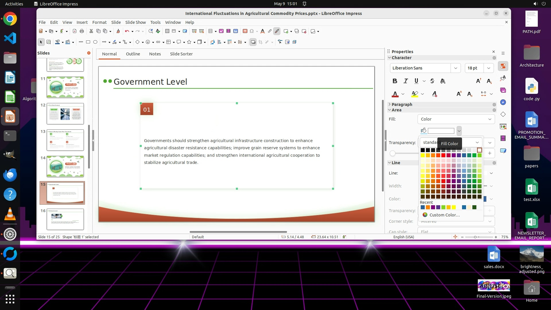The height and width of the screenshot is (310, 551).
Task: Open Thunderbird from the dock
Action: click(x=10, y=175)
